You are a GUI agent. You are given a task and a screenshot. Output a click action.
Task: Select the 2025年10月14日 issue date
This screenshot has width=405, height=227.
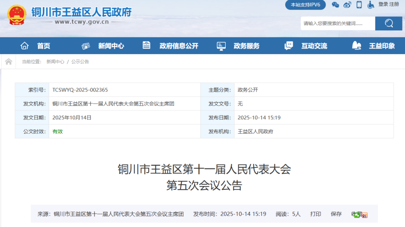coord(72,117)
